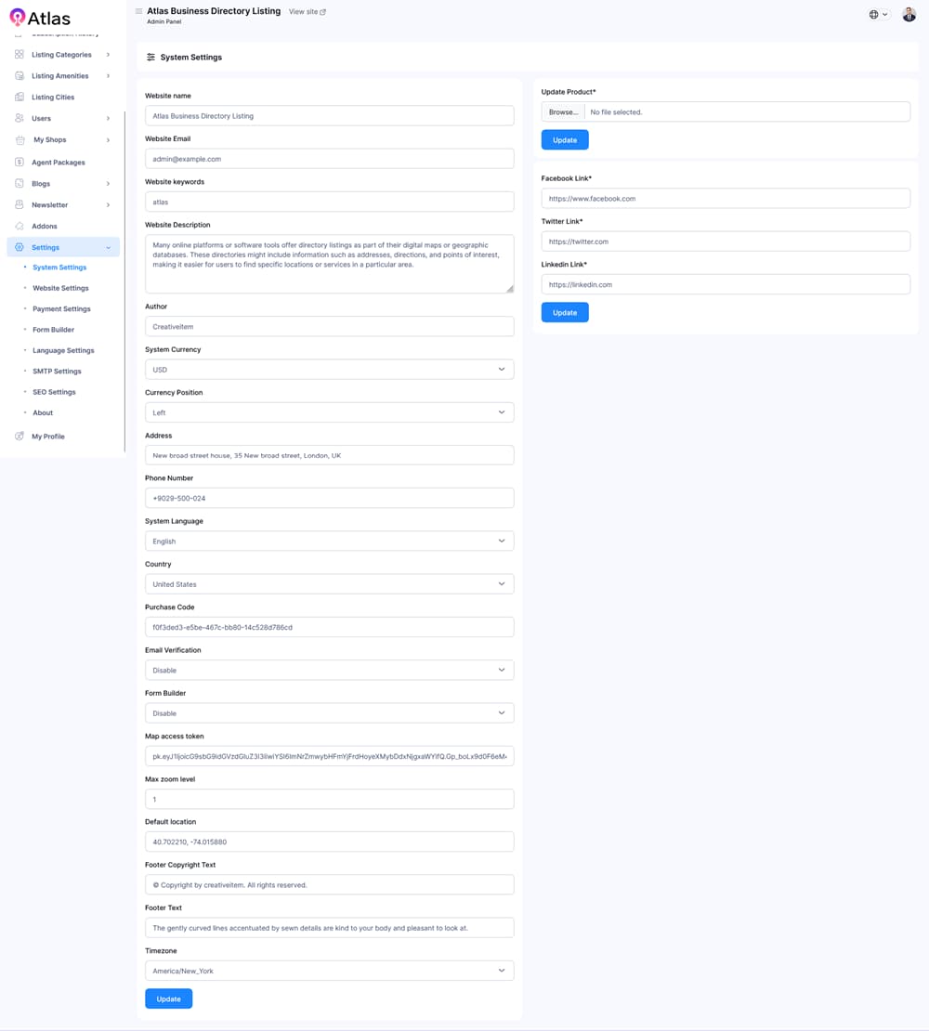Click the Agent Packages icon

tap(20, 162)
